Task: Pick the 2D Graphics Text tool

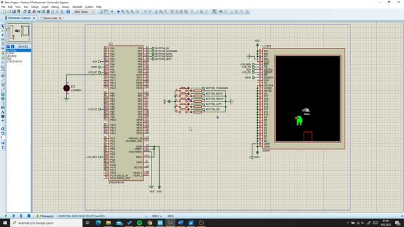Action: pos(3,112)
